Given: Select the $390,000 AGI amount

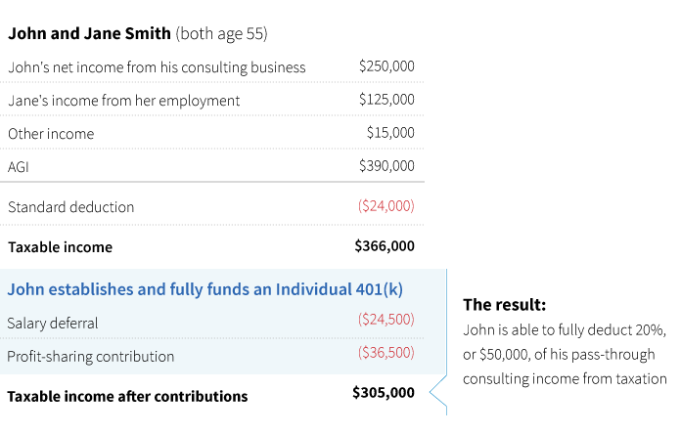Looking at the screenshot, I should click(386, 165).
